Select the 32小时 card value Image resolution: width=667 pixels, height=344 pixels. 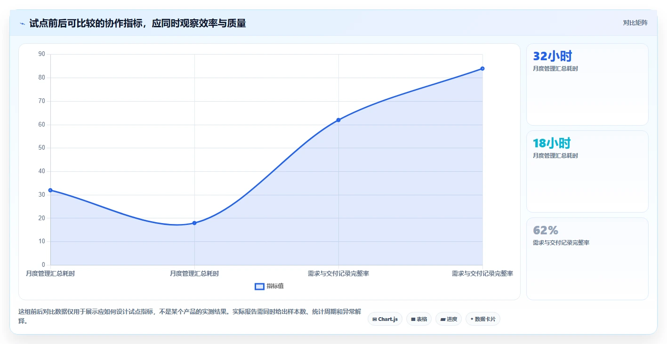point(552,56)
